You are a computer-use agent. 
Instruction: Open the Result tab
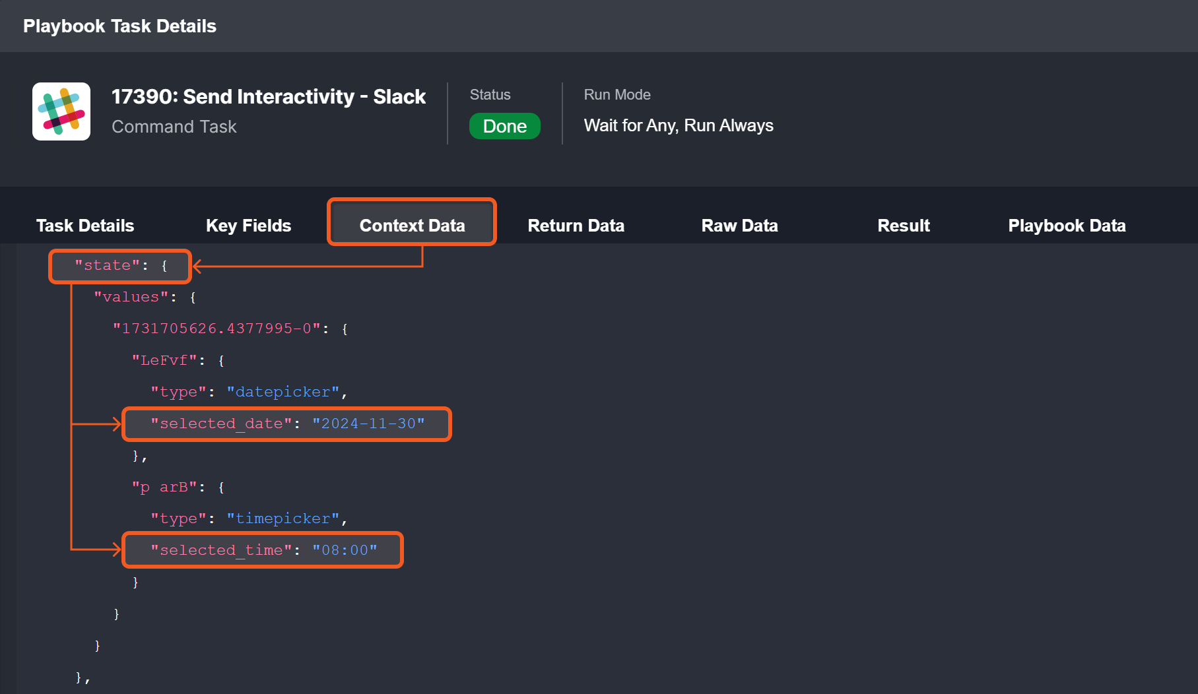tap(903, 226)
